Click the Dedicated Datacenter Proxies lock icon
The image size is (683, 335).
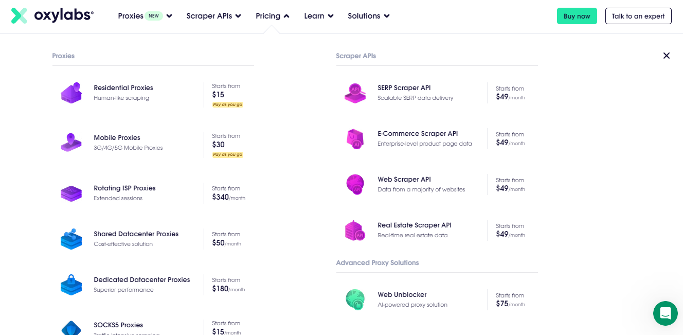tap(71, 285)
